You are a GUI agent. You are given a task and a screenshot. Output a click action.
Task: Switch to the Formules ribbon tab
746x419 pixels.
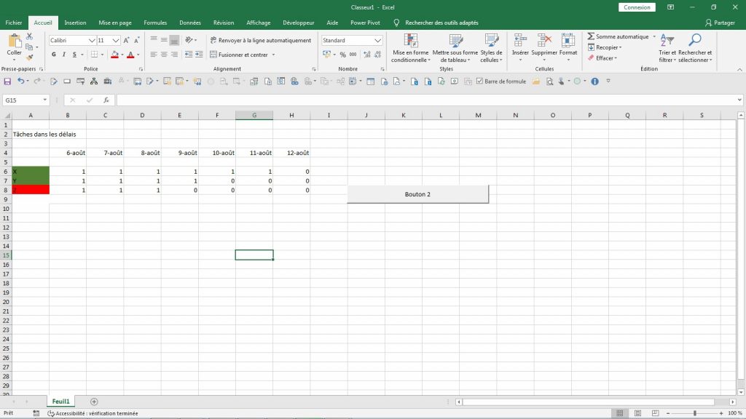click(x=155, y=23)
